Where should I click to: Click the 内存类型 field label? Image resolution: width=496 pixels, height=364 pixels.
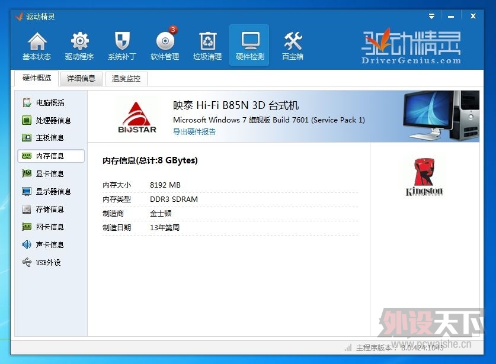(116, 199)
